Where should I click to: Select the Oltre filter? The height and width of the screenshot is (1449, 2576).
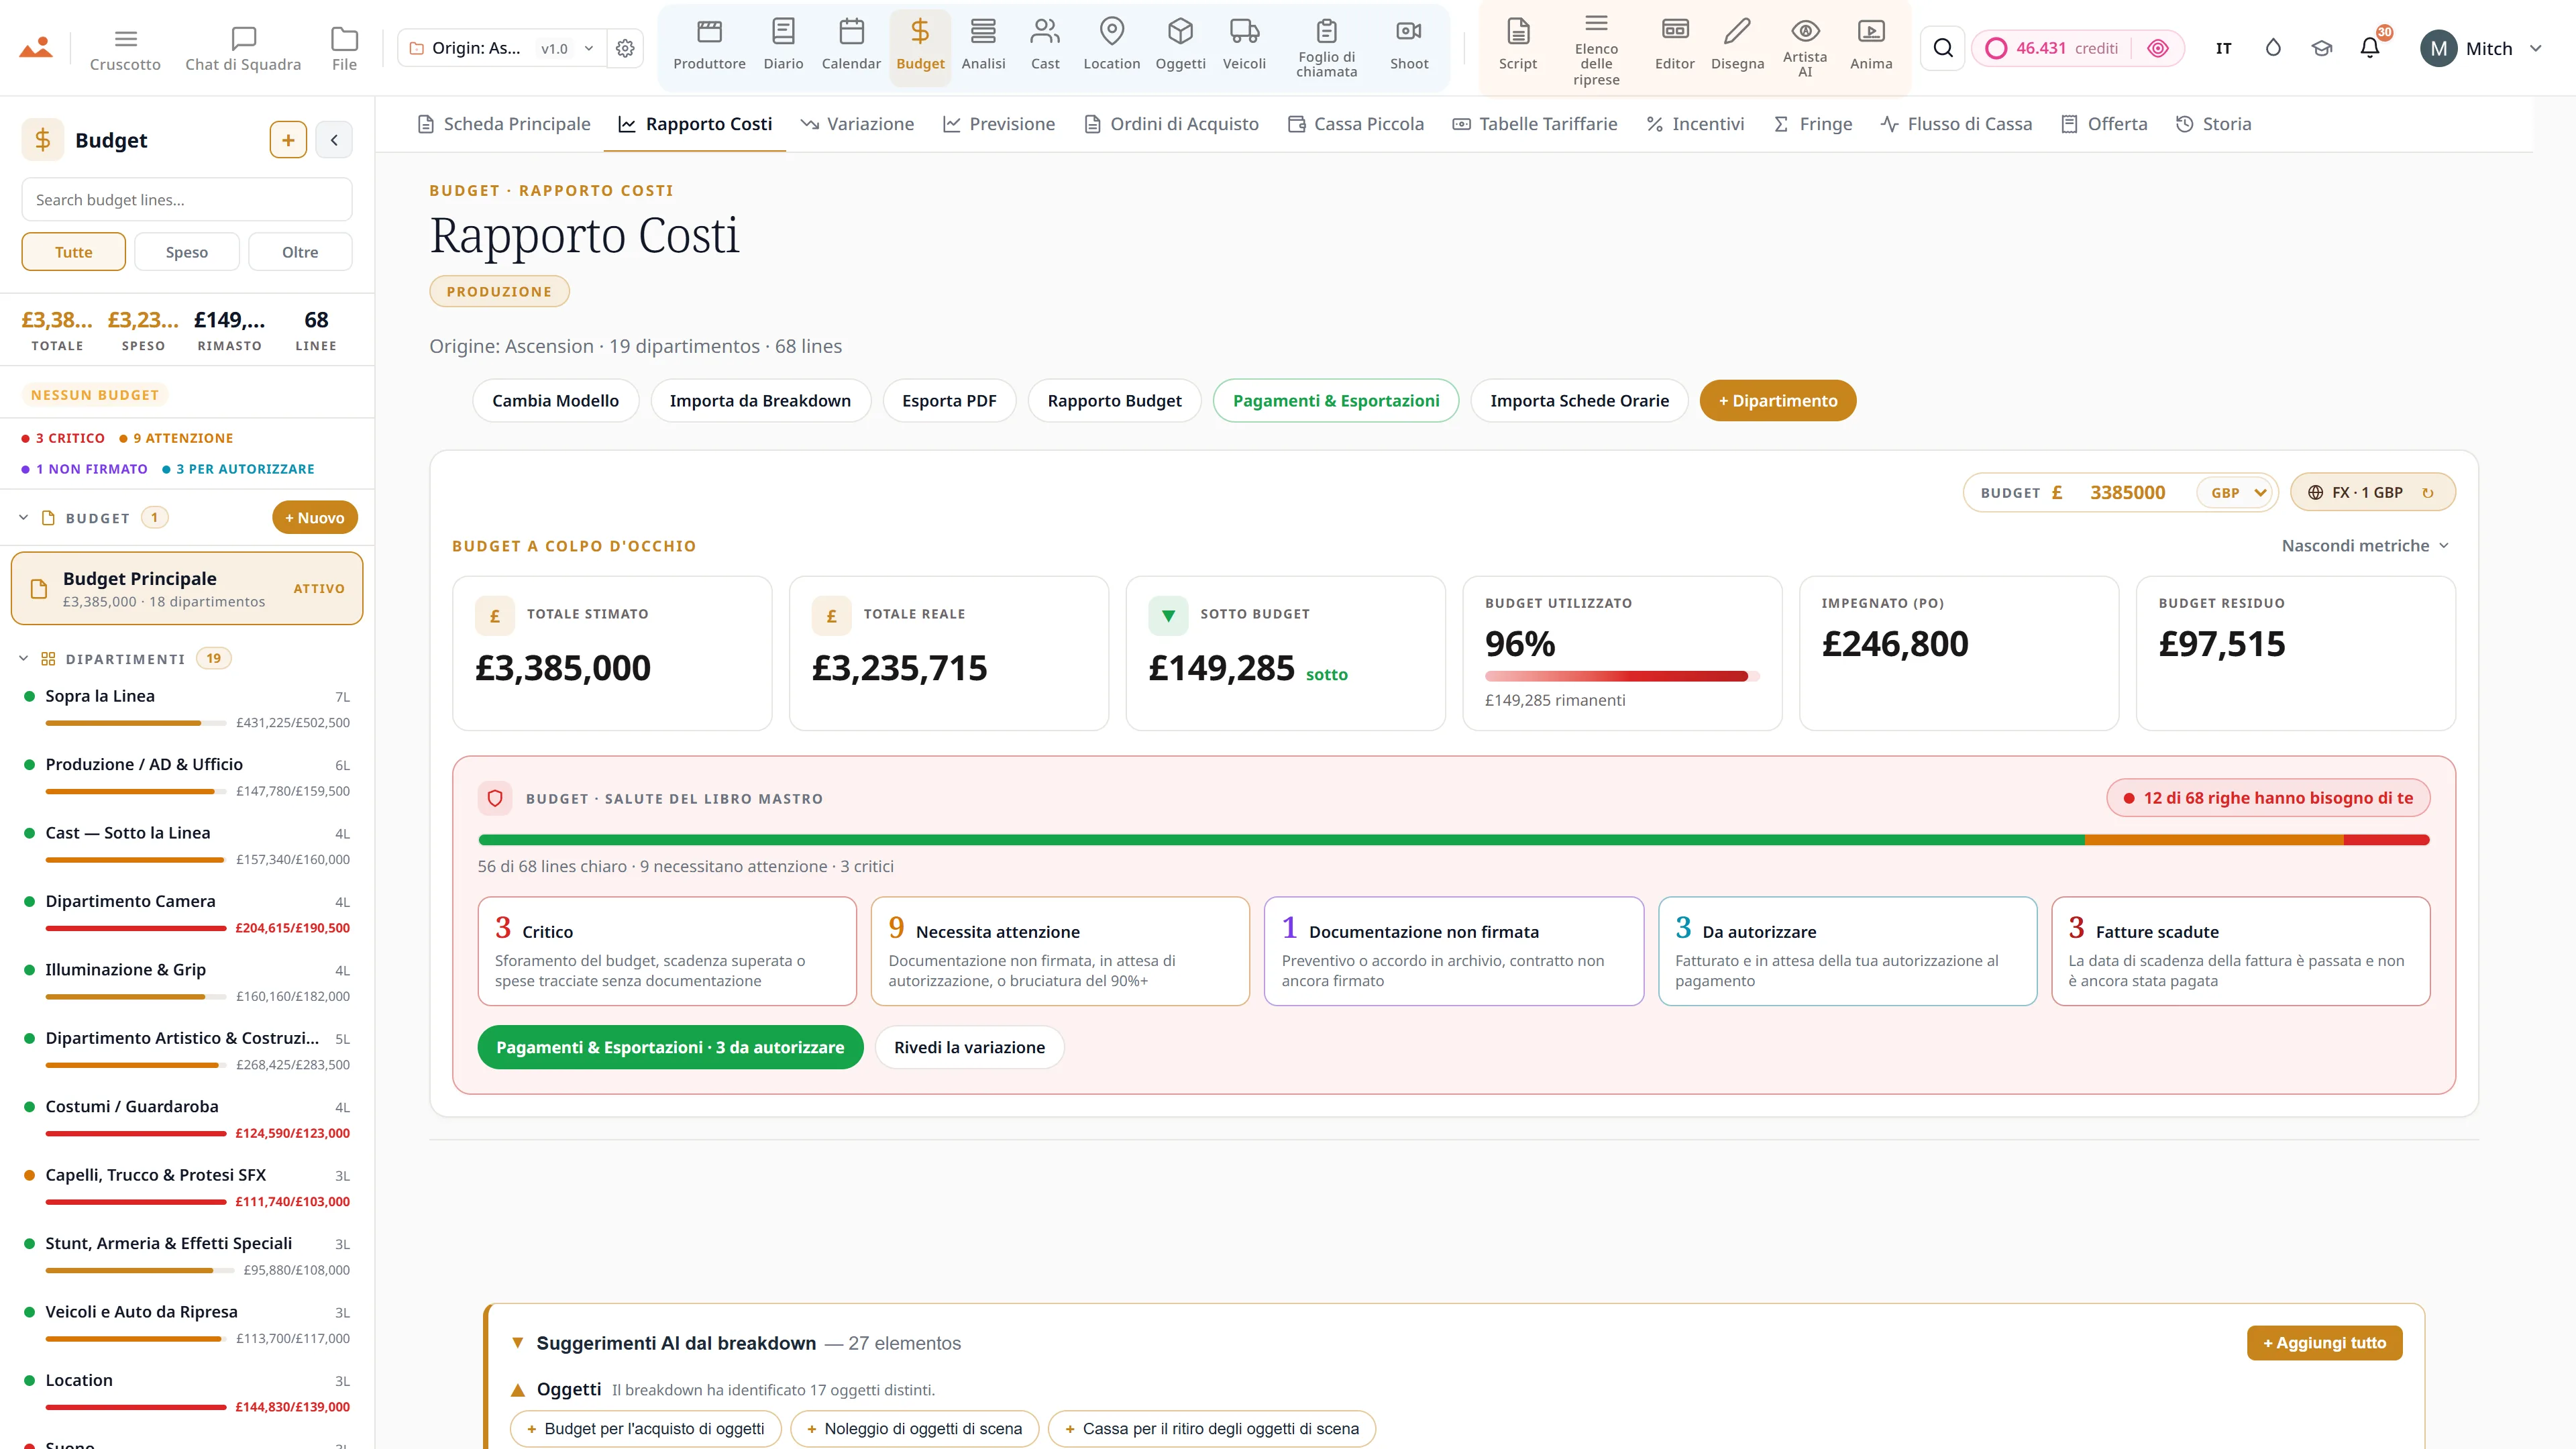300,252
